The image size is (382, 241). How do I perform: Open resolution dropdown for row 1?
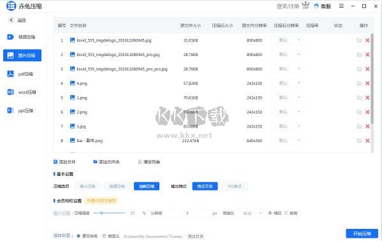pos(286,40)
